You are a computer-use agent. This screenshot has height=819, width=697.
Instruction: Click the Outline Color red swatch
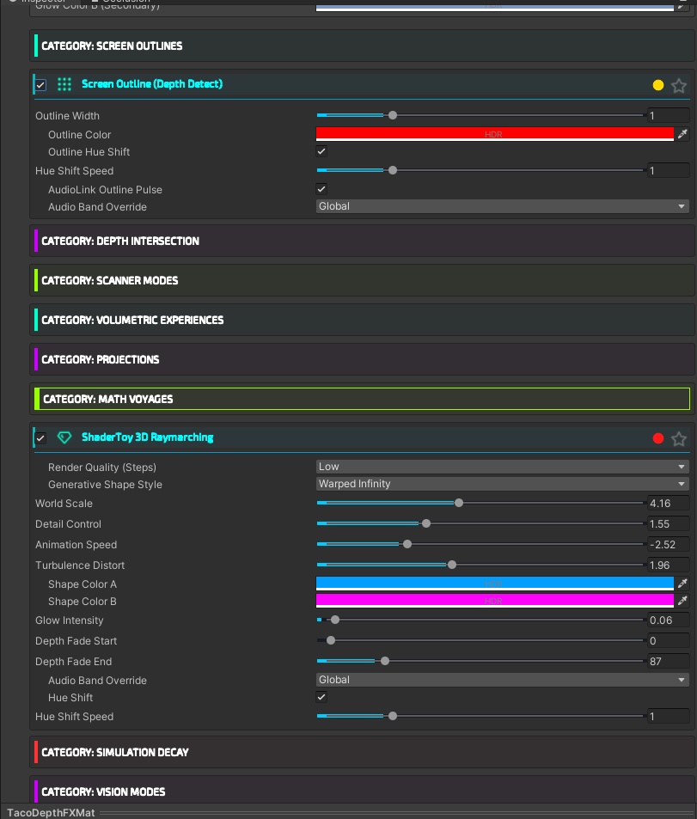coord(494,134)
